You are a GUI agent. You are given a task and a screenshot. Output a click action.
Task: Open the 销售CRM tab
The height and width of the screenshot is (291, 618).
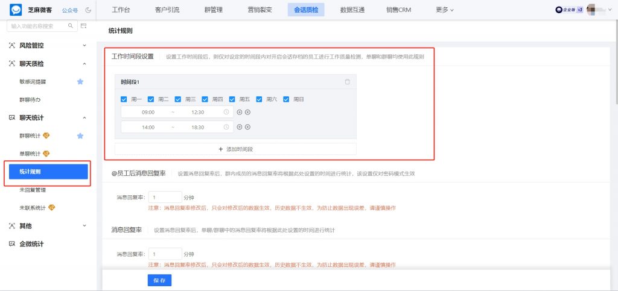tap(399, 10)
